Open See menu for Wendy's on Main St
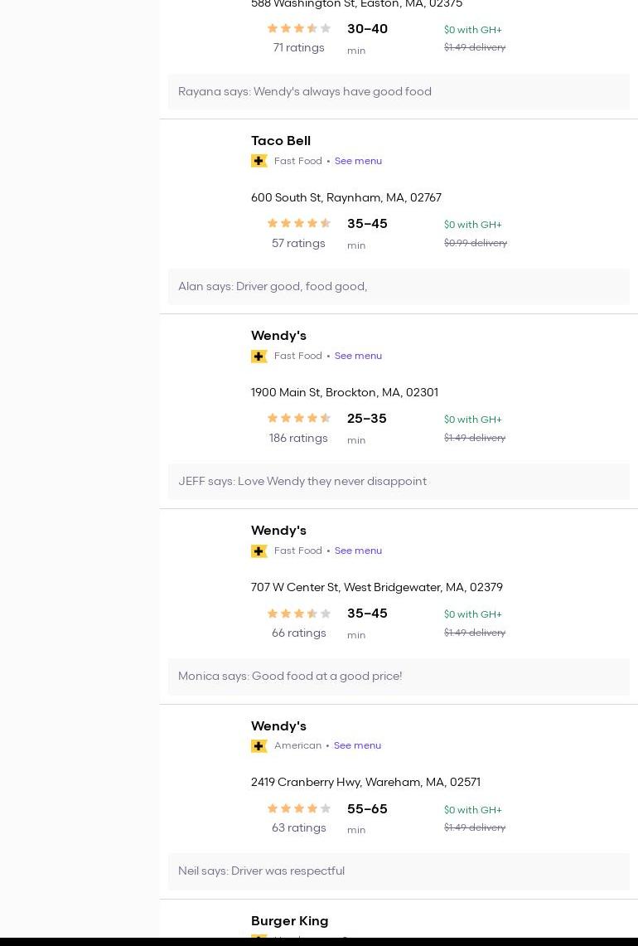The image size is (638, 946). pos(358,356)
